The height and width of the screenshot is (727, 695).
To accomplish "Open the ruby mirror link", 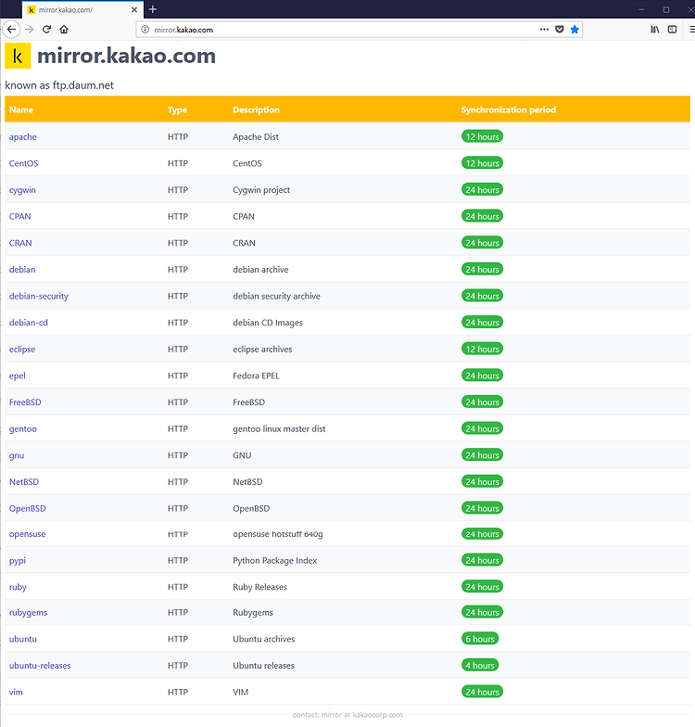I will pos(18,587).
